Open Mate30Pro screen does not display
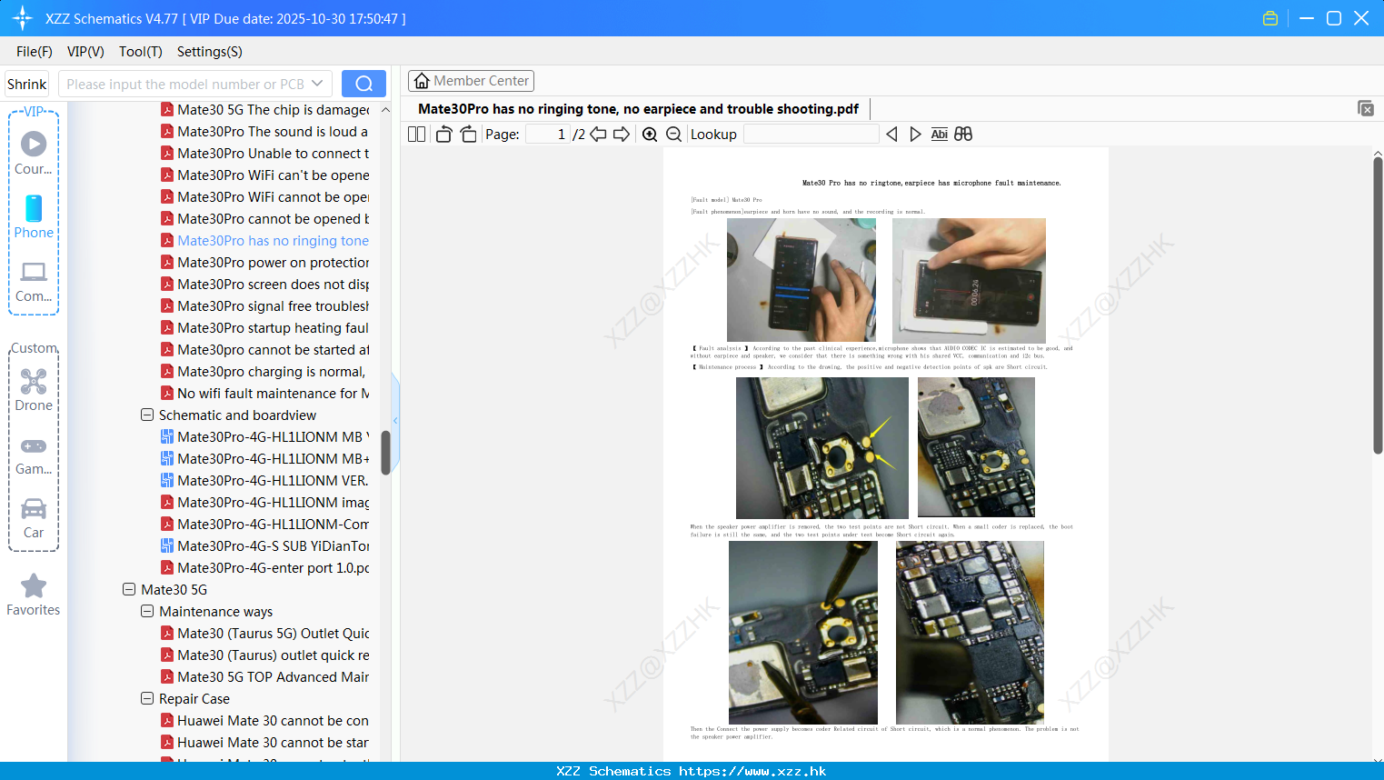Screen dimensions: 1384x780 [x=265, y=284]
